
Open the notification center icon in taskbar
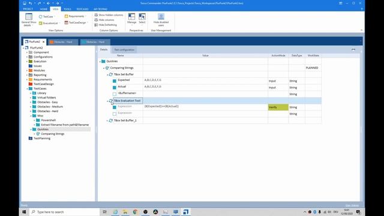358,212
